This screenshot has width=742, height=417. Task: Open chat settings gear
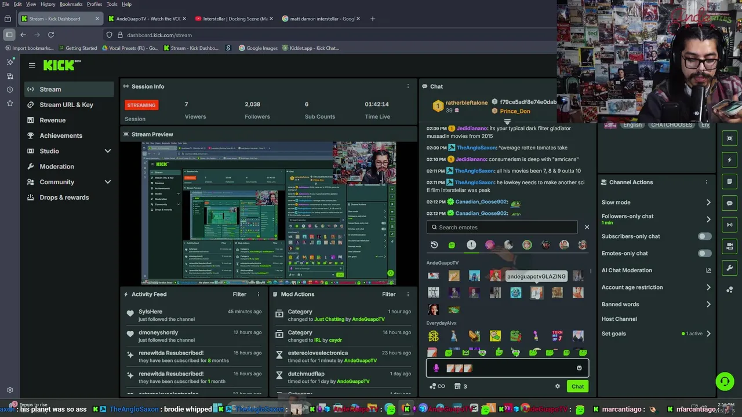[558, 386]
